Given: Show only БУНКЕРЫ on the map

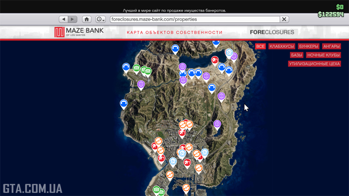Looking at the screenshot, I should pos(308,46).
